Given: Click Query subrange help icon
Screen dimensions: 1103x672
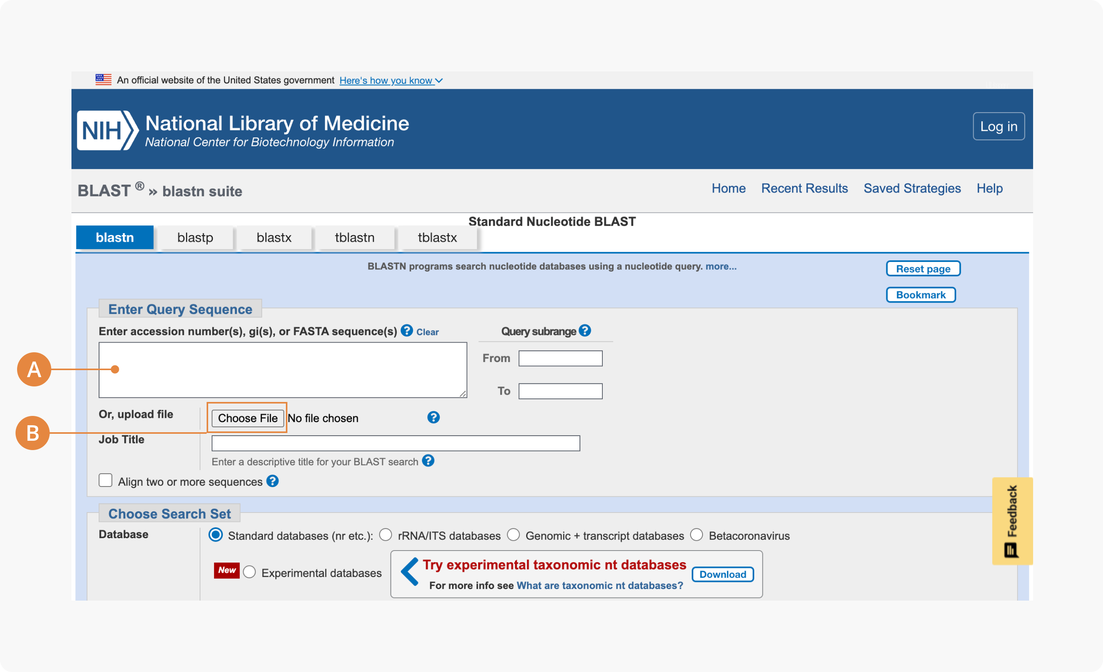Looking at the screenshot, I should (585, 331).
